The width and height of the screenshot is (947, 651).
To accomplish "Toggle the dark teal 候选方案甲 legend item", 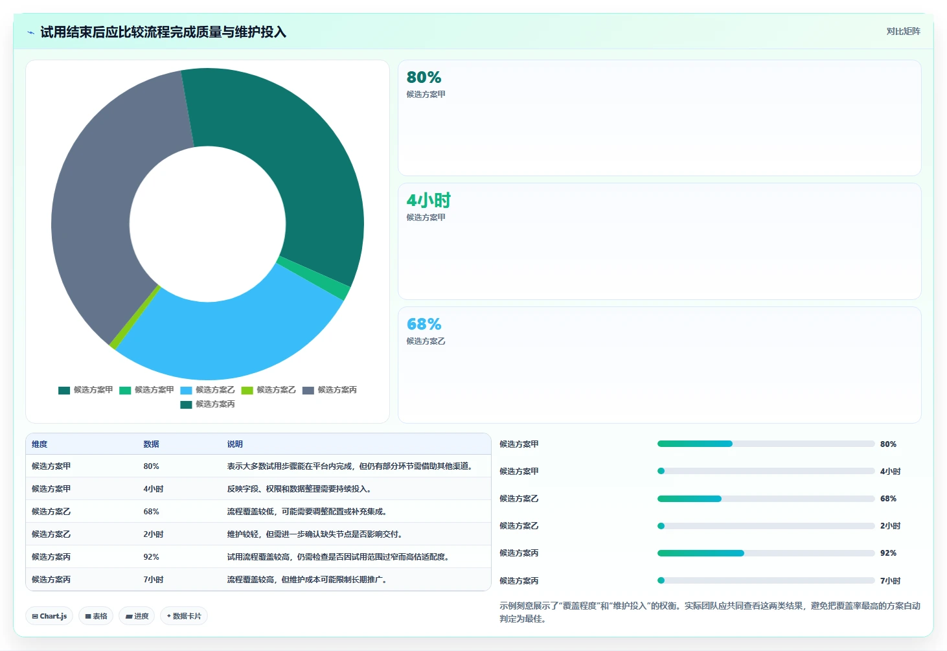I will 86,390.
